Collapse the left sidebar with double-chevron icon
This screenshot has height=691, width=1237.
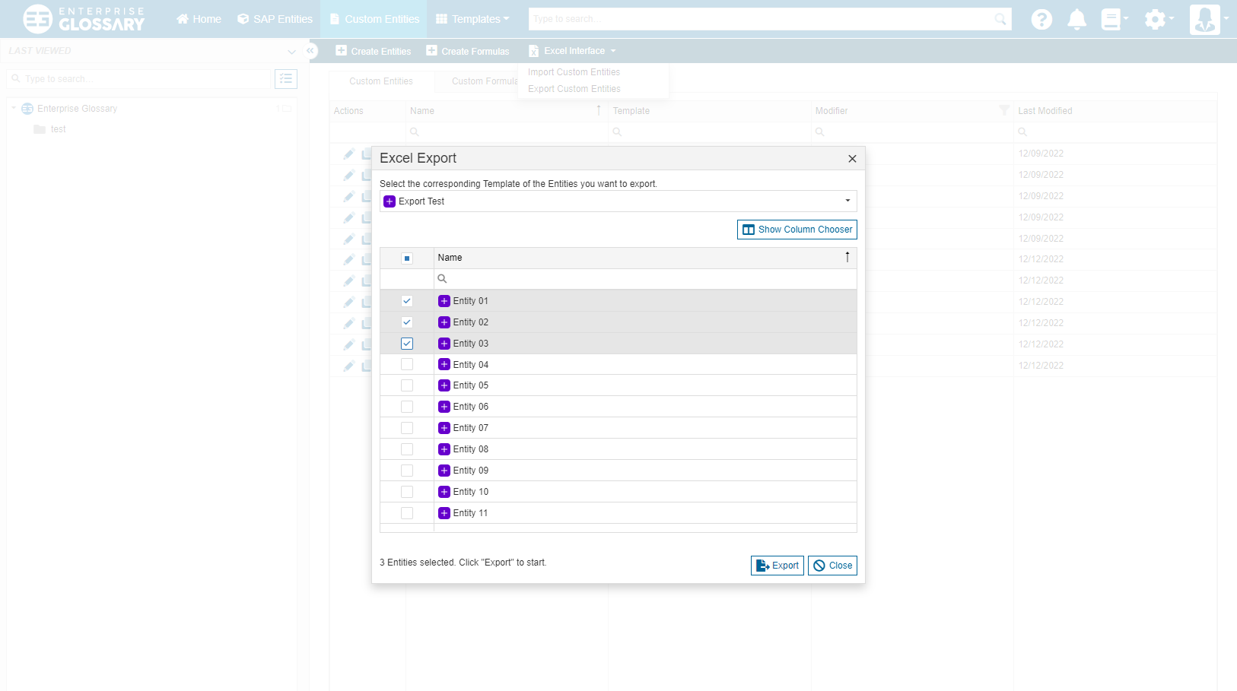click(x=310, y=51)
